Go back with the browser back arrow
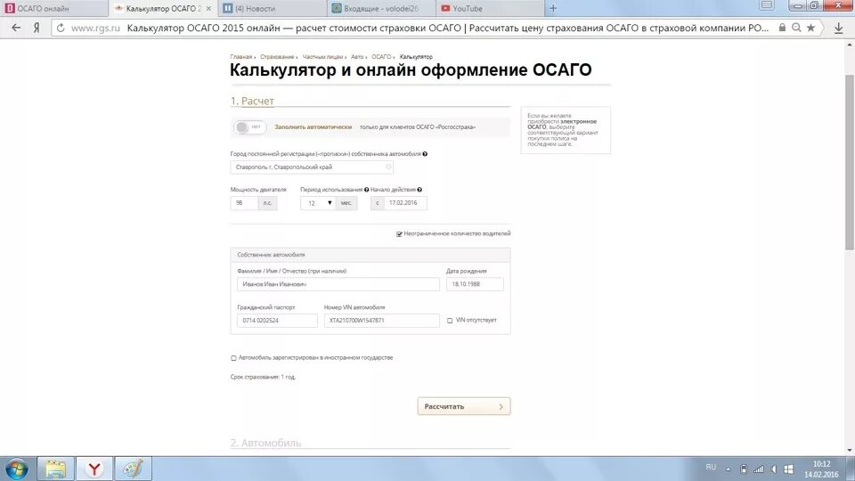Screen dimensions: 855x481 pos(16,28)
